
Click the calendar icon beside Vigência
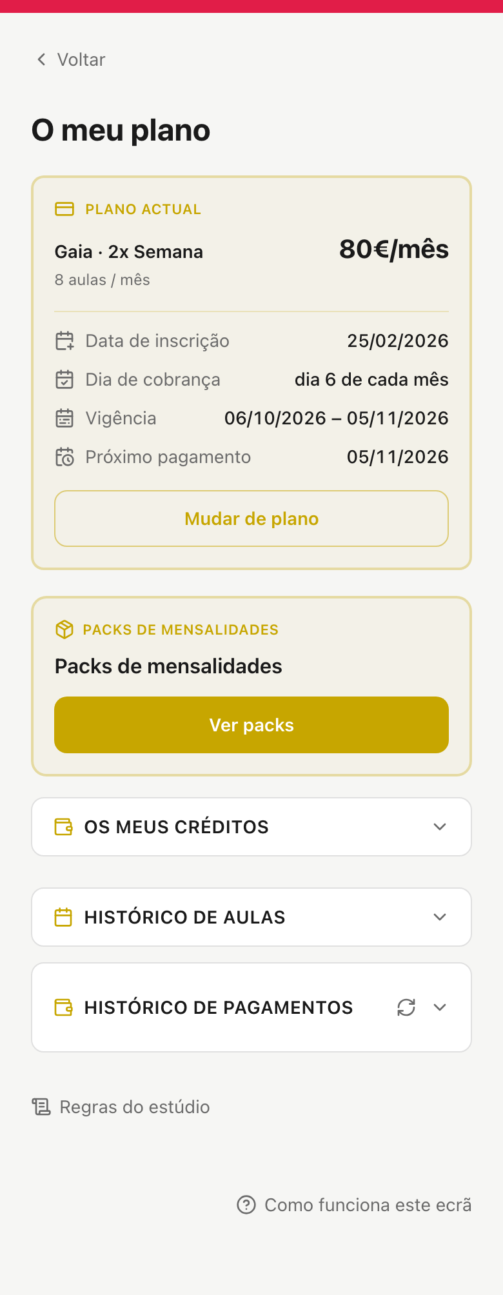[x=64, y=418]
